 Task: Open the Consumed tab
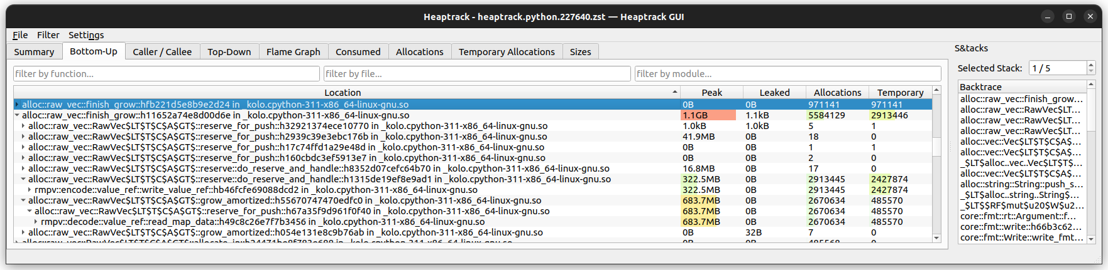pos(358,52)
